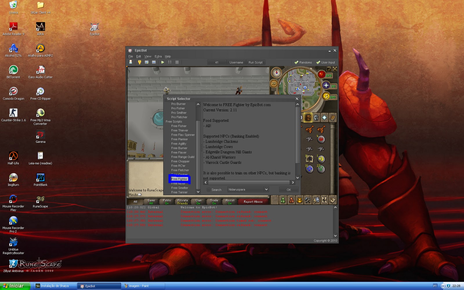This screenshot has width=464, height=290.
Task: Select the RuneScape desktop shortcut icon
Action: click(x=40, y=201)
